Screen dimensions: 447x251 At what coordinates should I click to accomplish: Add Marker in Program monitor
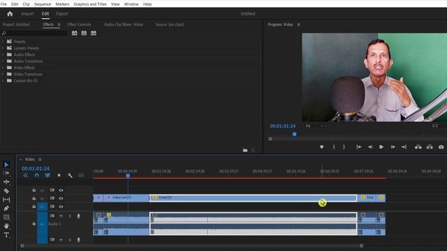pos(321,147)
